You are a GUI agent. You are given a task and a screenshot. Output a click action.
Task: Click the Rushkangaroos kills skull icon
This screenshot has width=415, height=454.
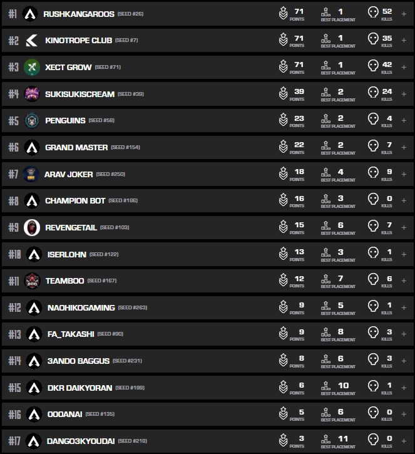pyautogui.click(x=373, y=13)
